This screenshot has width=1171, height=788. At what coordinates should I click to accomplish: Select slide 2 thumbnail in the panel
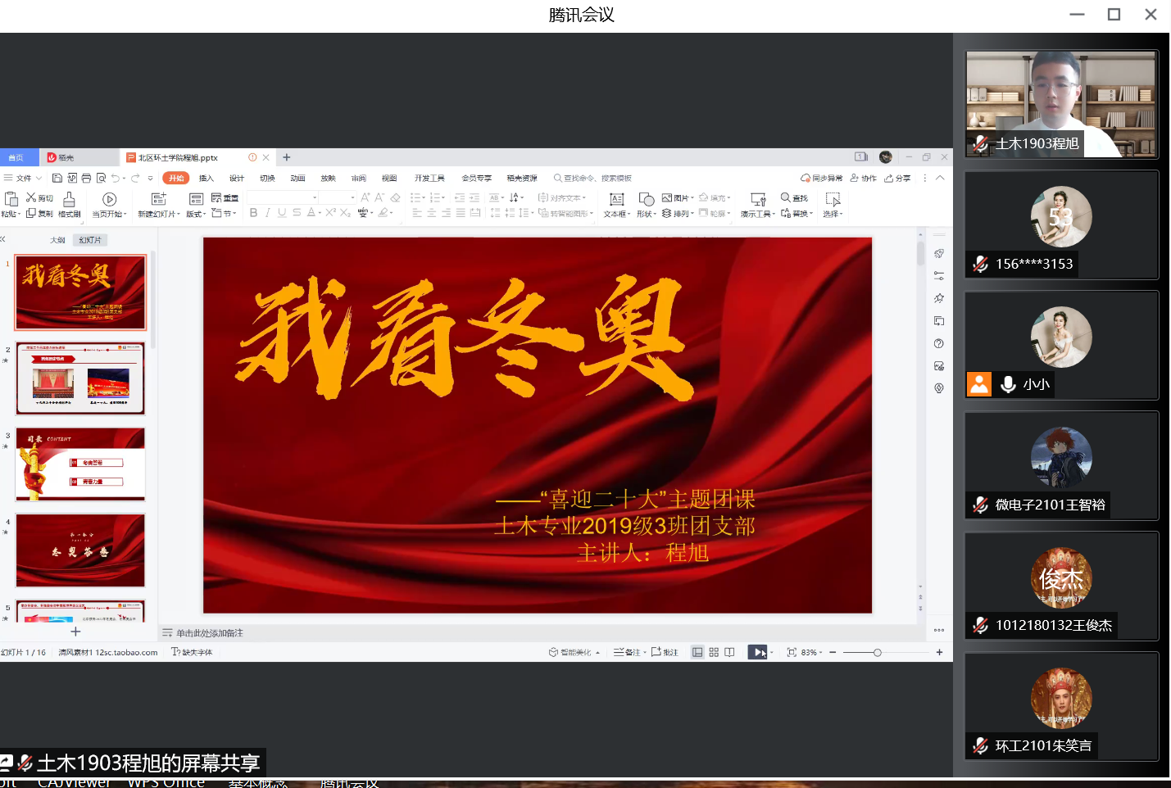(x=80, y=378)
